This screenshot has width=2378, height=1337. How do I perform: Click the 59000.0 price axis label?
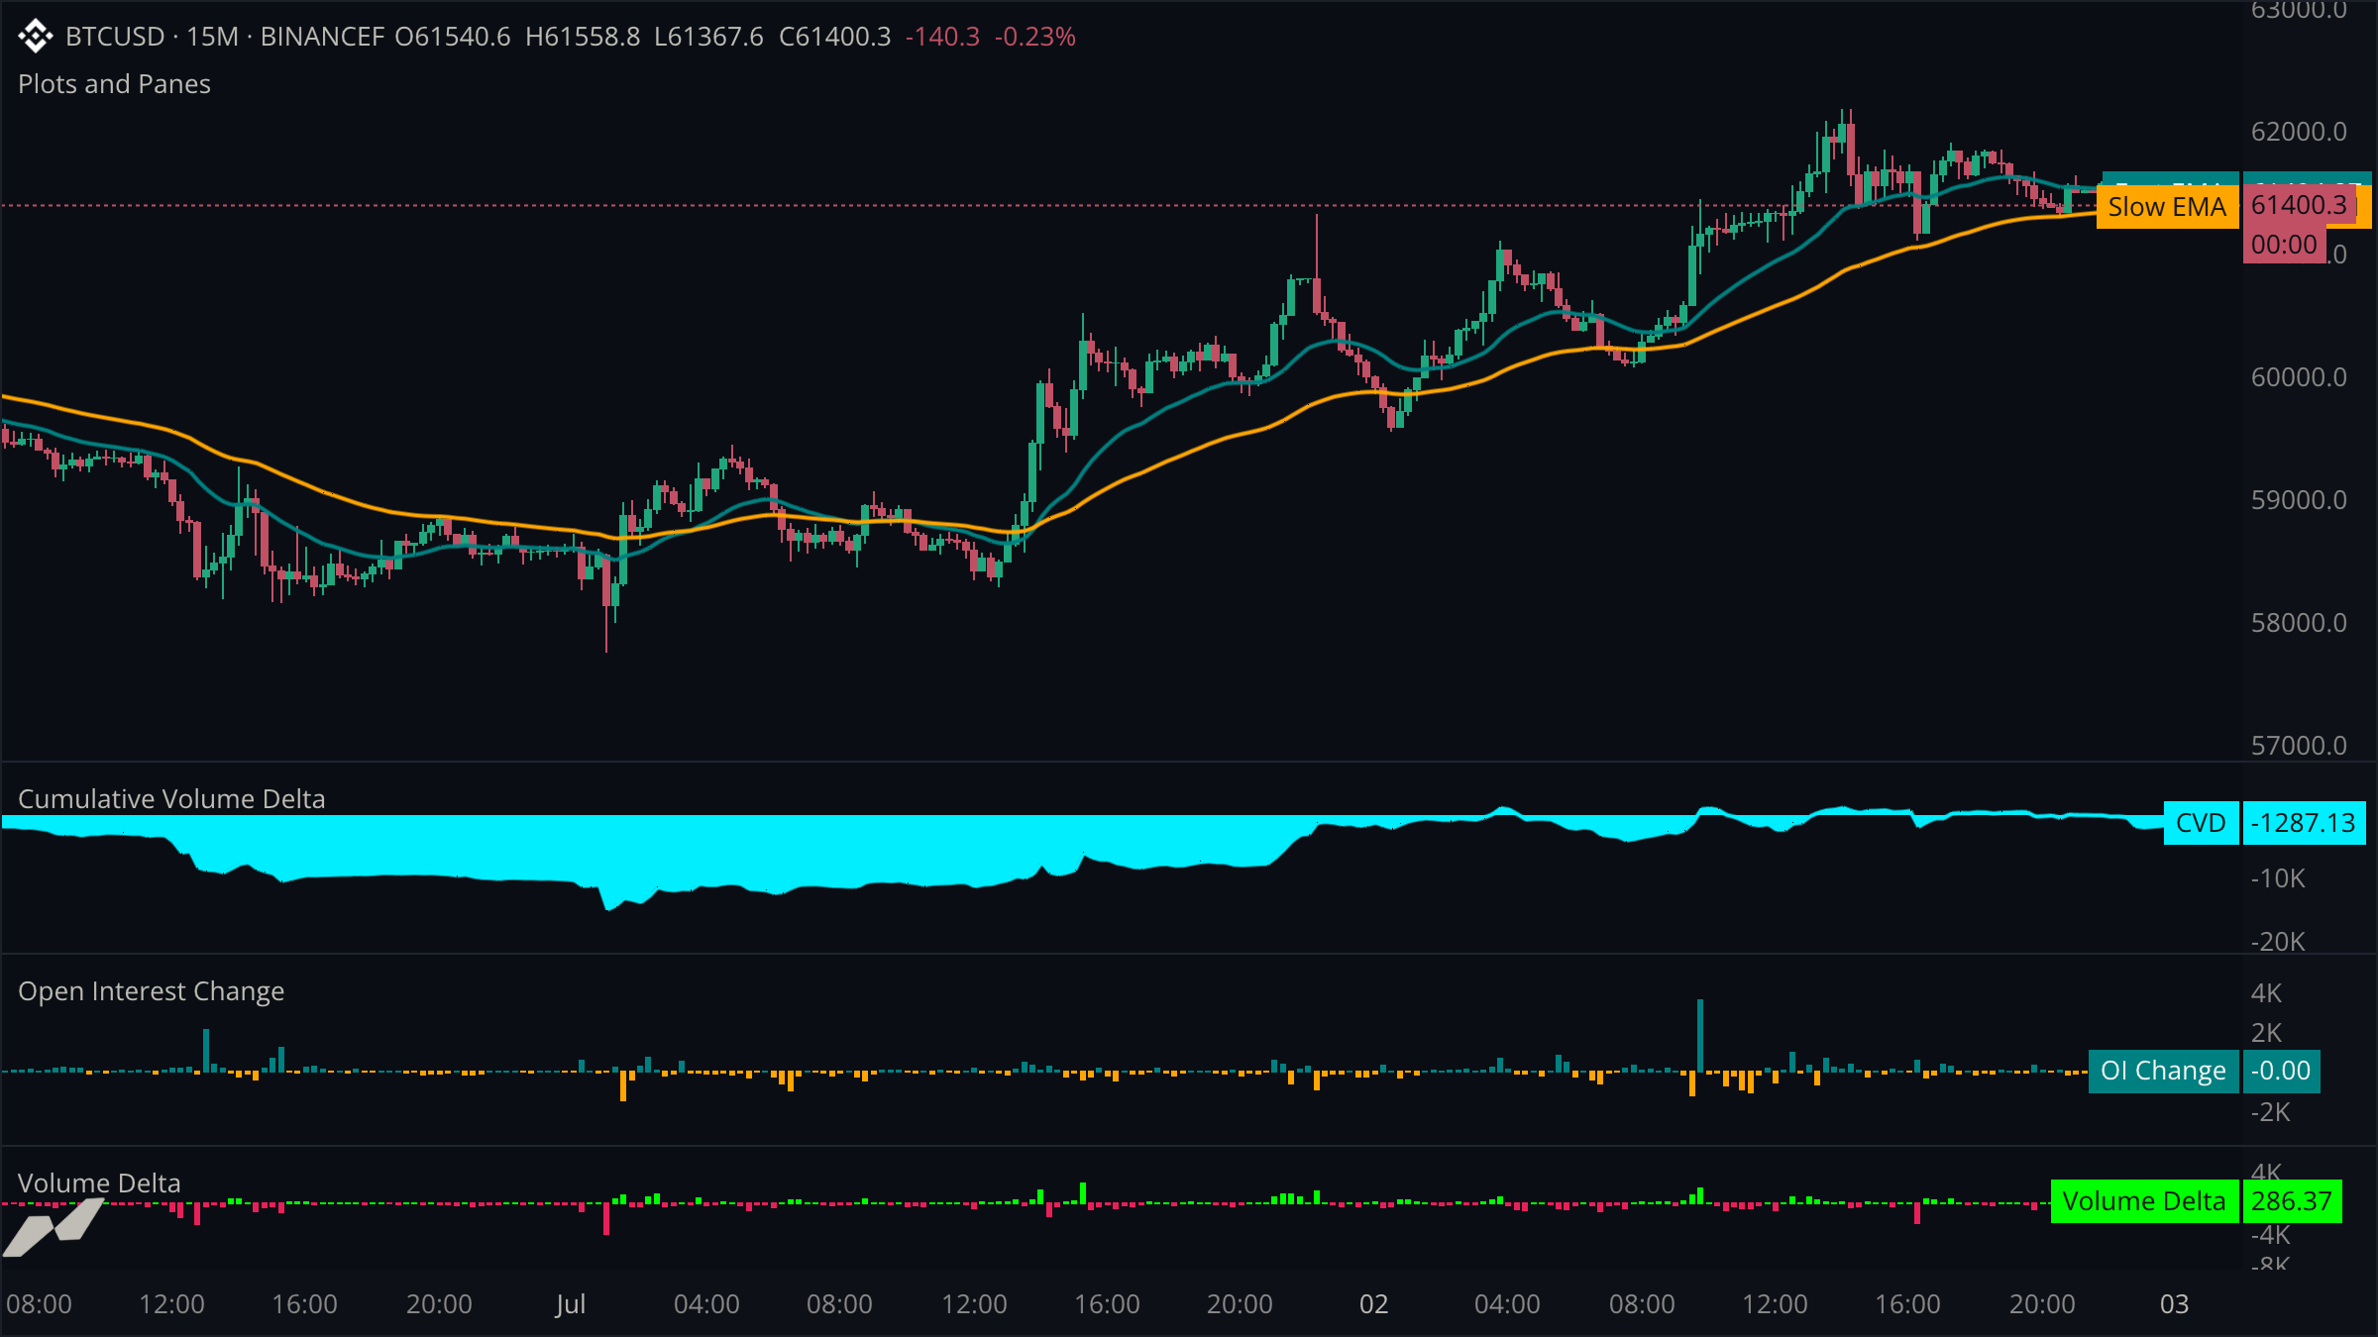pos(2299,500)
